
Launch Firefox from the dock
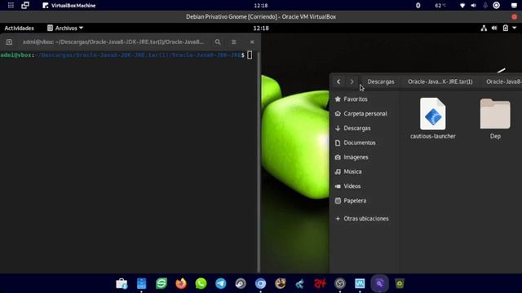(x=181, y=283)
